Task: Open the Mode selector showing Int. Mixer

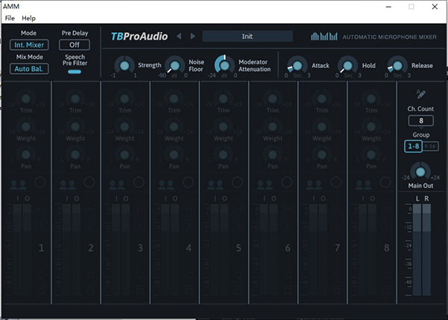Action: 25,45
